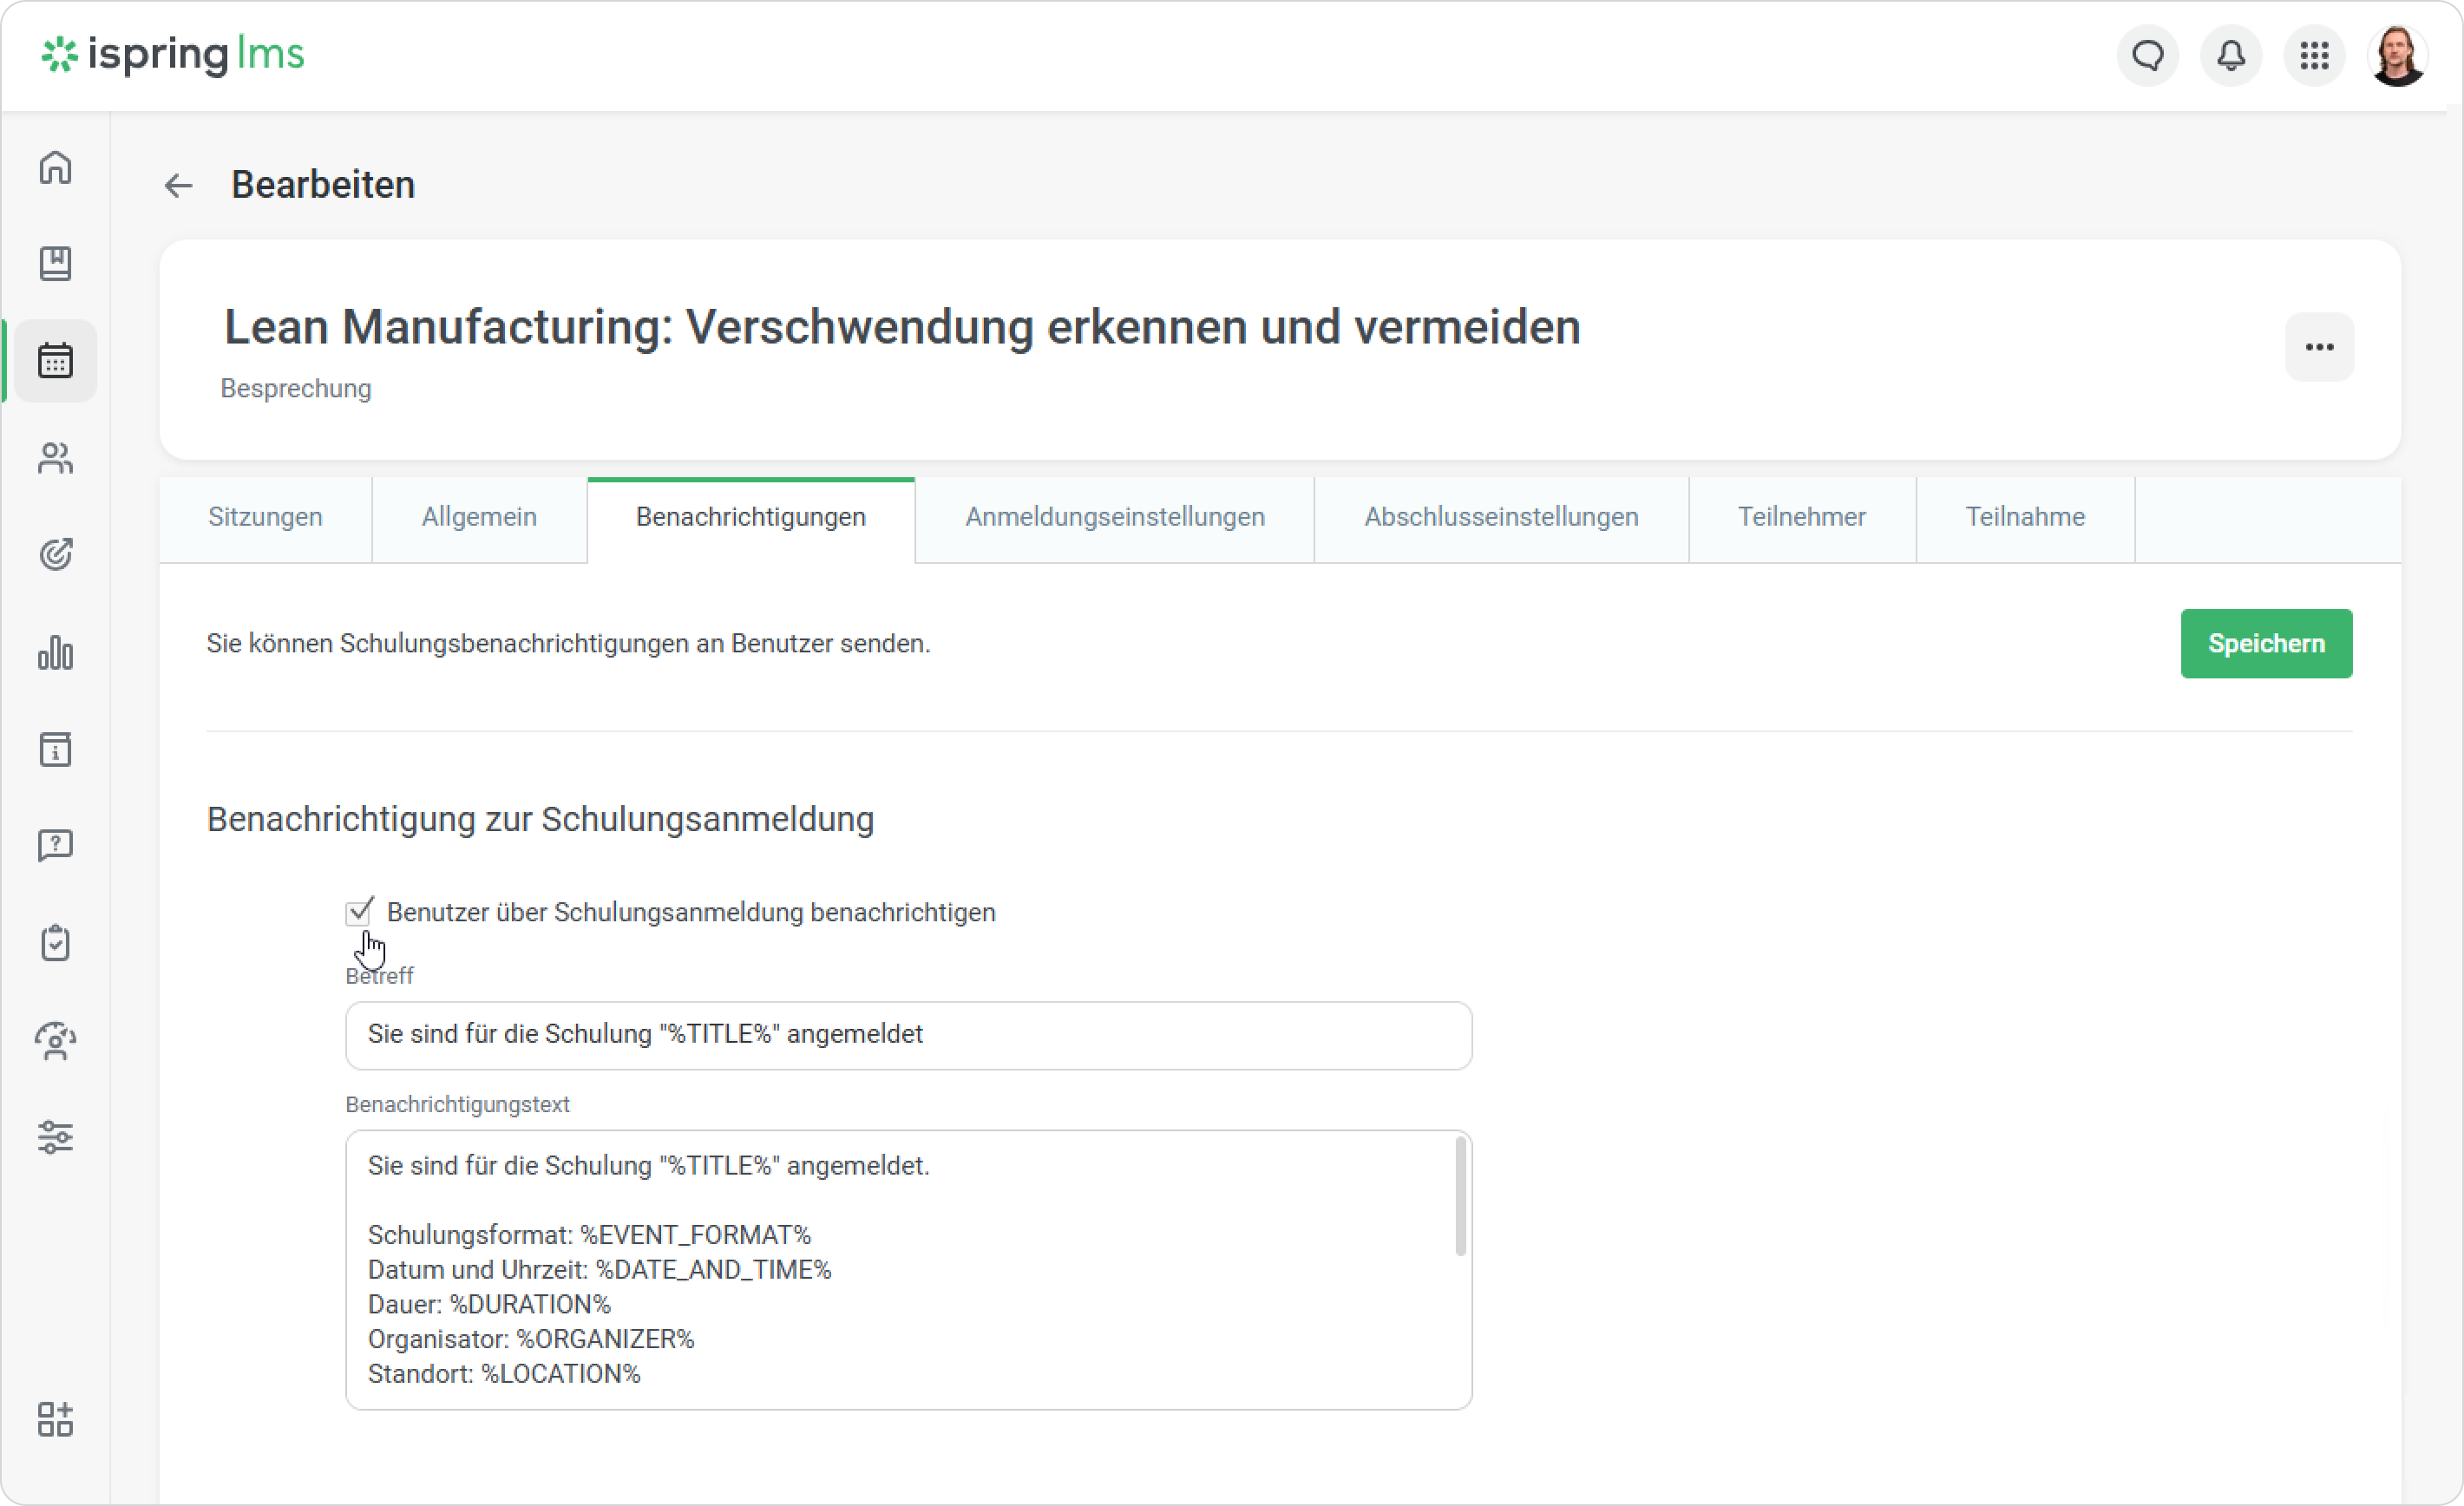Click into the Benachrichtigungstext text area
Image resolution: width=2464 pixels, height=1506 pixels.
(x=908, y=1270)
